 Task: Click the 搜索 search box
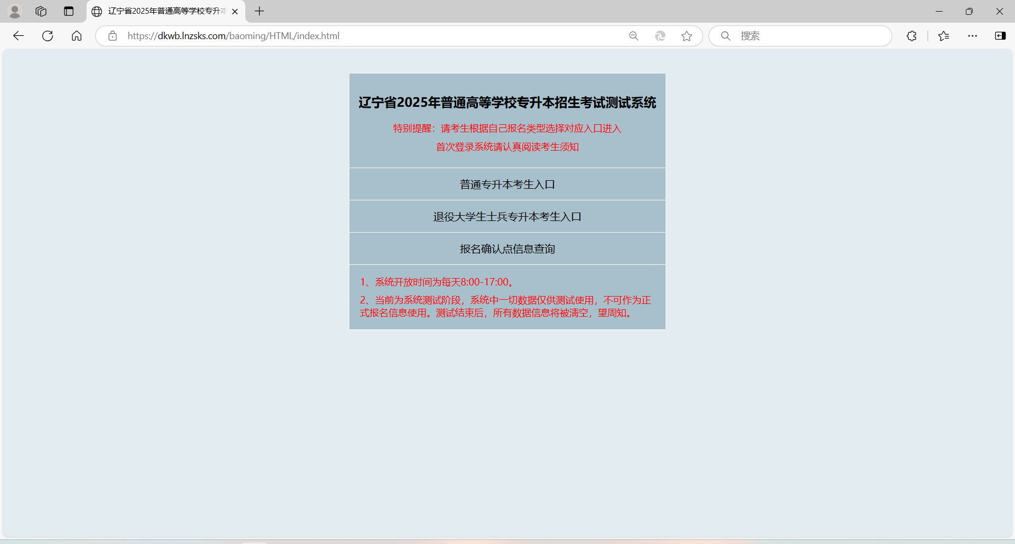(800, 36)
